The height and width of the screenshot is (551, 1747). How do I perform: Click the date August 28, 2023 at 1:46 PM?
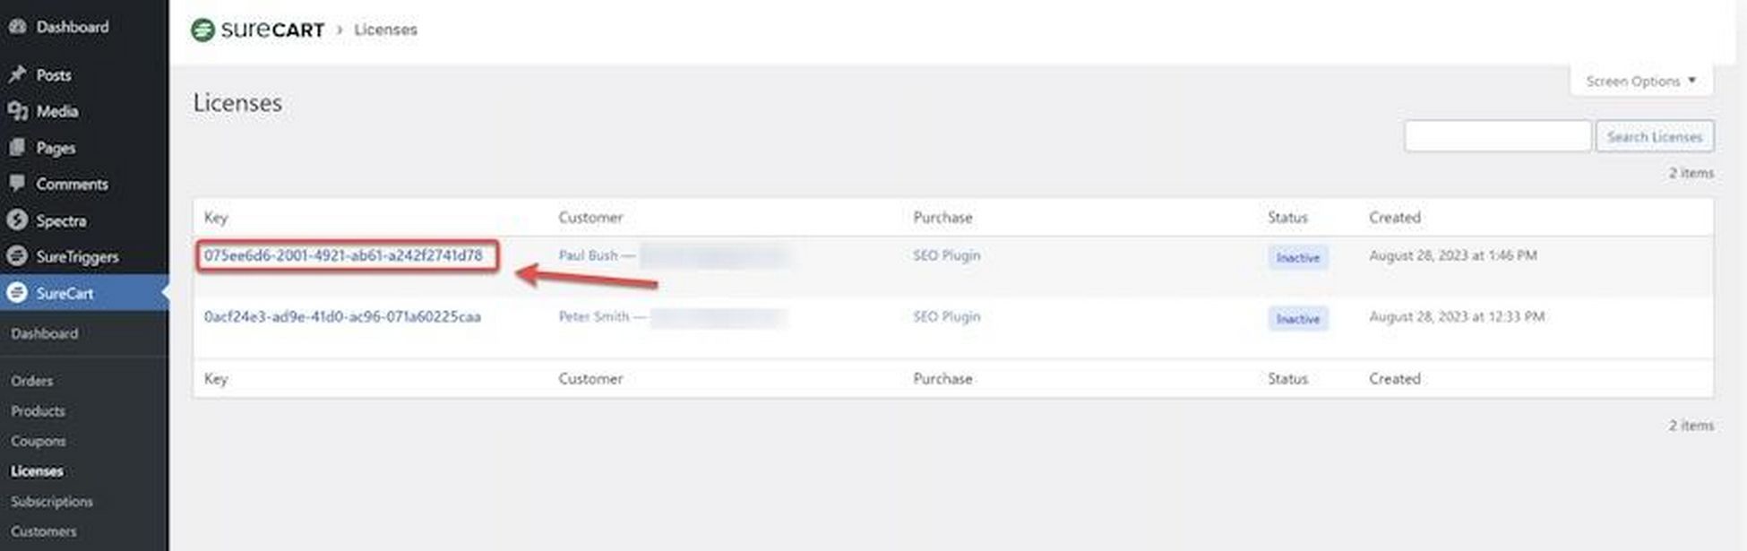coord(1453,255)
